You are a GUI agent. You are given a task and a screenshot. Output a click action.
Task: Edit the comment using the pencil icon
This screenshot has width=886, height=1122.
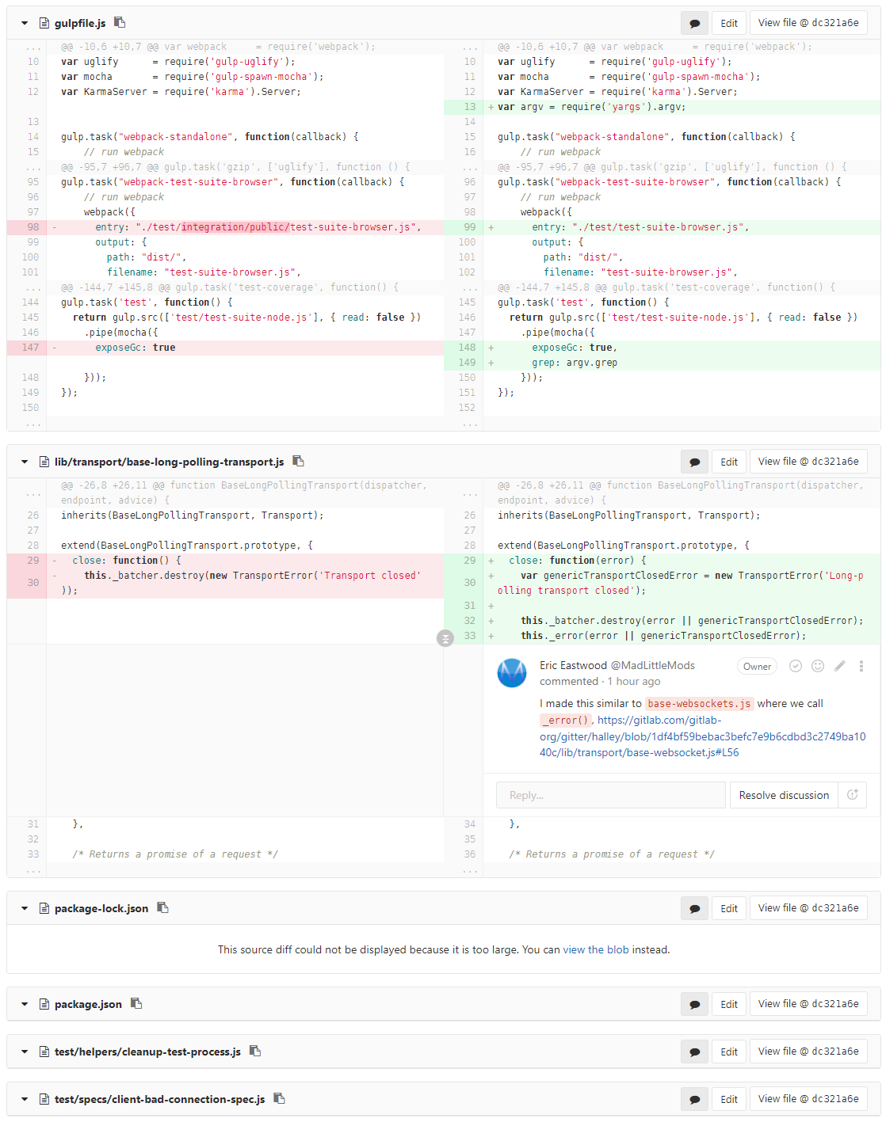click(840, 666)
